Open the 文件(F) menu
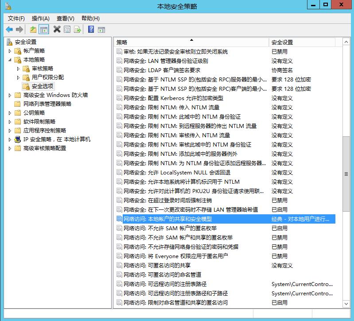This screenshot has width=354, height=321. coord(16,18)
